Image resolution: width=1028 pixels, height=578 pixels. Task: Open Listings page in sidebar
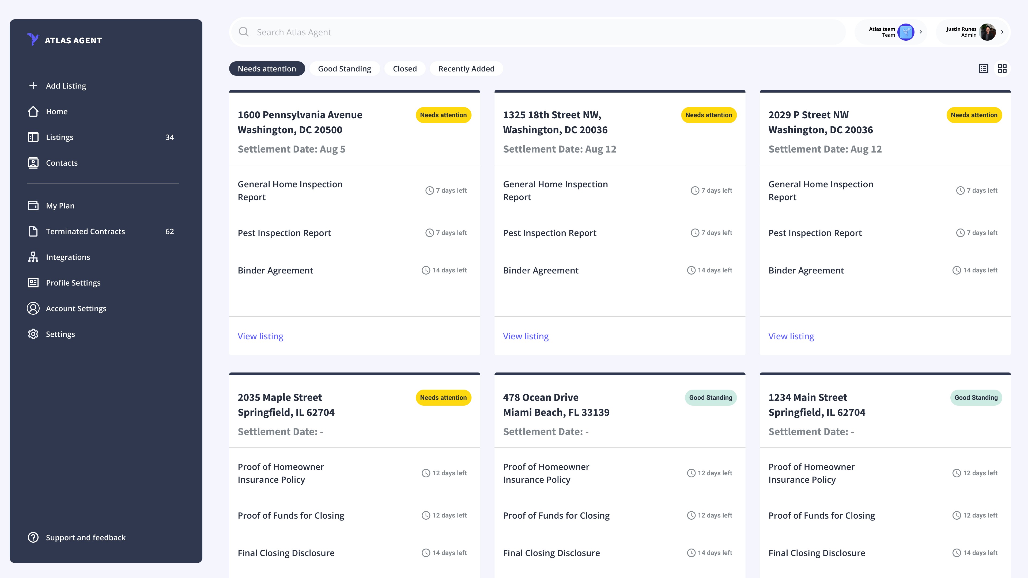(x=59, y=137)
